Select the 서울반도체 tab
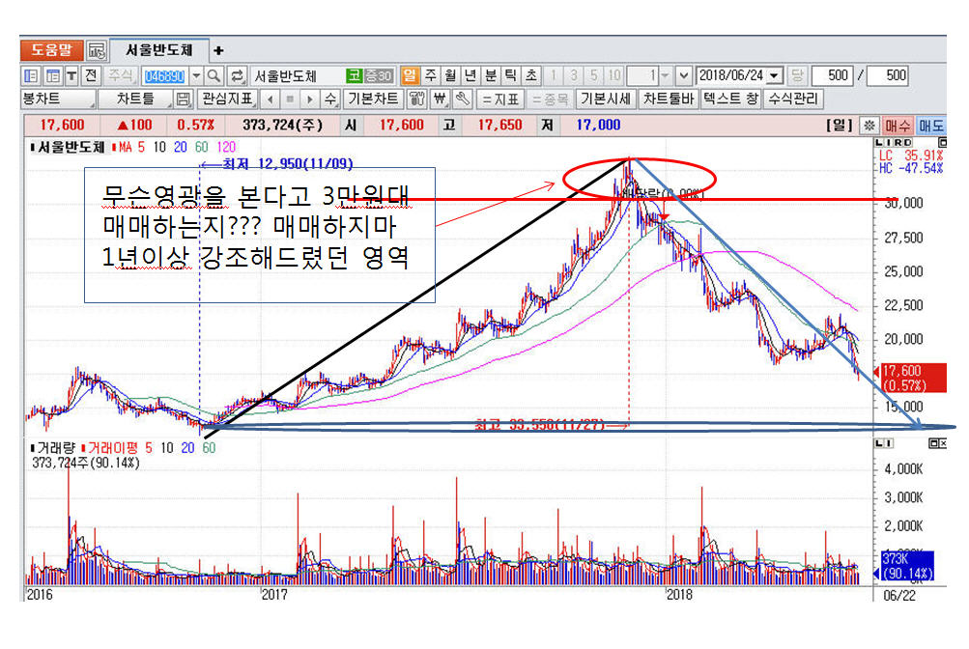Viewport: 969px width, 649px height. (158, 50)
